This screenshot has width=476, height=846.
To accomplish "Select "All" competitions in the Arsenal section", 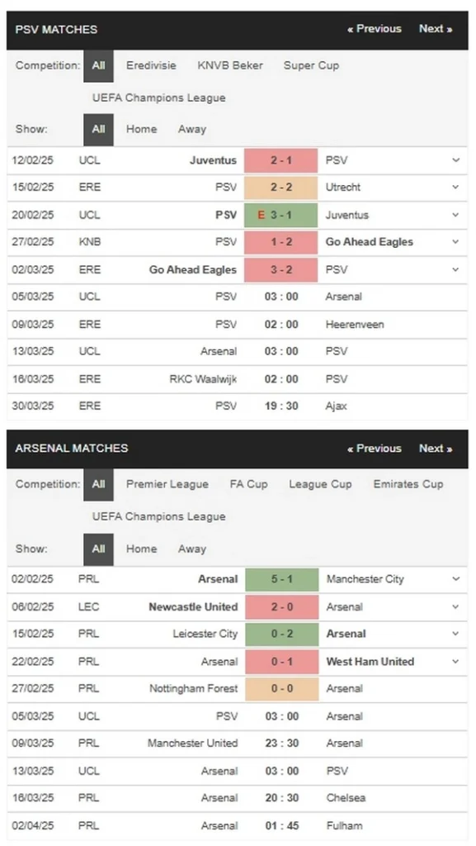I will 97,485.
